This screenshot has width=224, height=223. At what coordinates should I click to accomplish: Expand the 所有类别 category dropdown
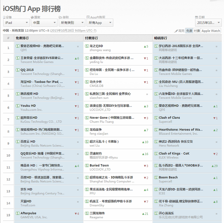coord(72,22)
